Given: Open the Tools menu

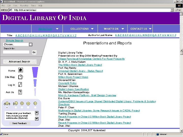Looking at the screenshot, I should pyautogui.click(x=33, y=6).
